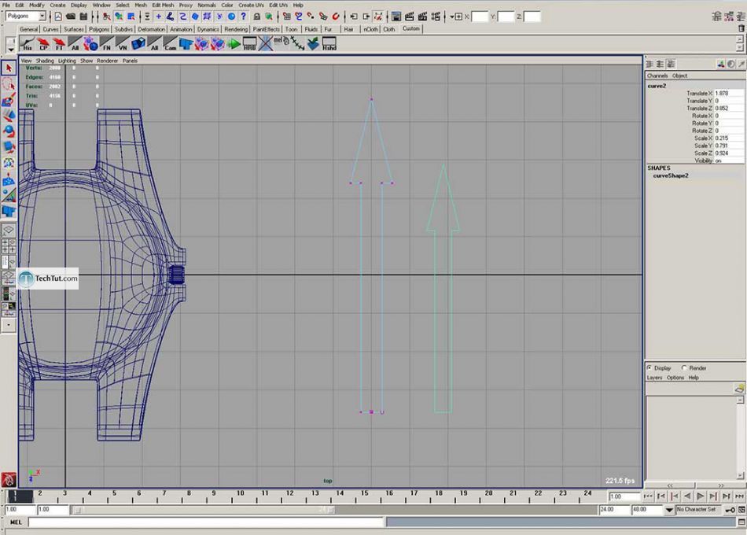
Task: Open the Lighting menu in viewport
Action: click(67, 61)
